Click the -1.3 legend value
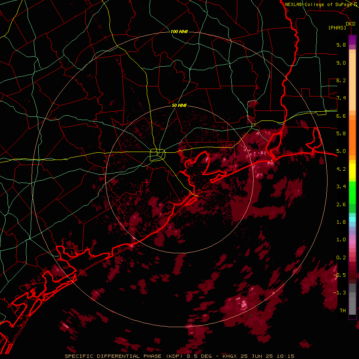Image resolution: width=359 pixels, height=359 pixels. pos(339,293)
